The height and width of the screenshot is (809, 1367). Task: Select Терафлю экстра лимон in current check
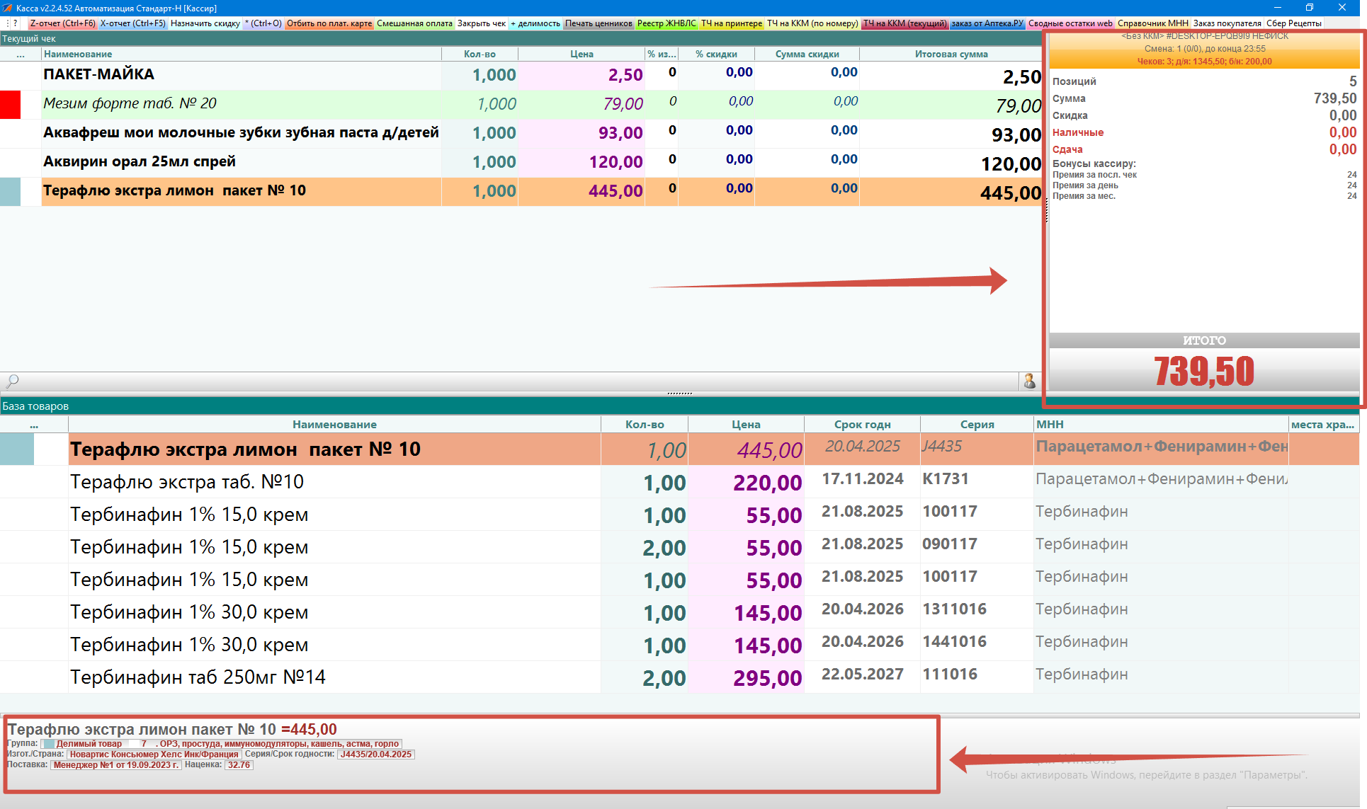521,191
